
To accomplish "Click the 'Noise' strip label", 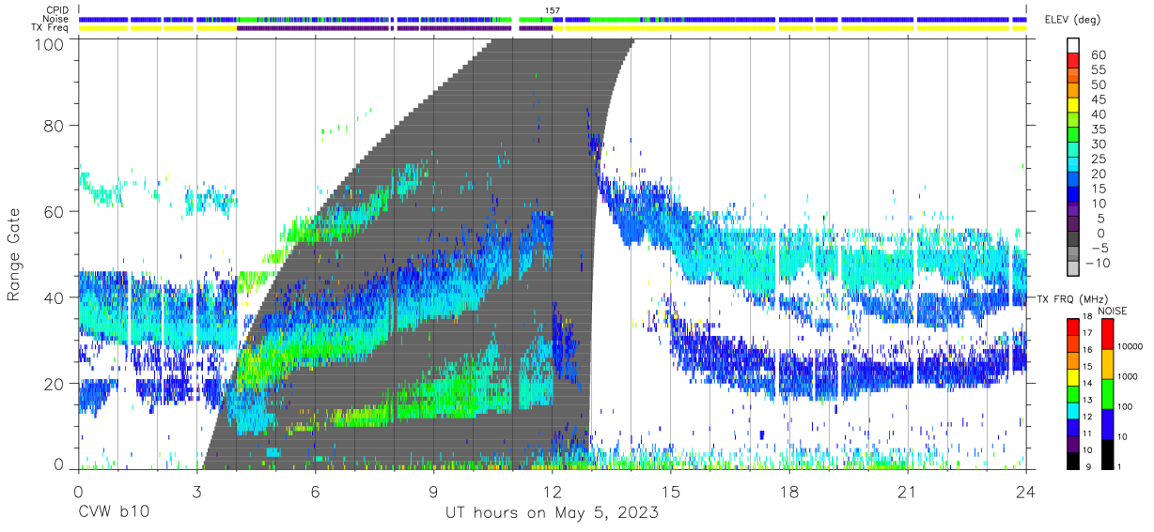I will click(x=55, y=19).
